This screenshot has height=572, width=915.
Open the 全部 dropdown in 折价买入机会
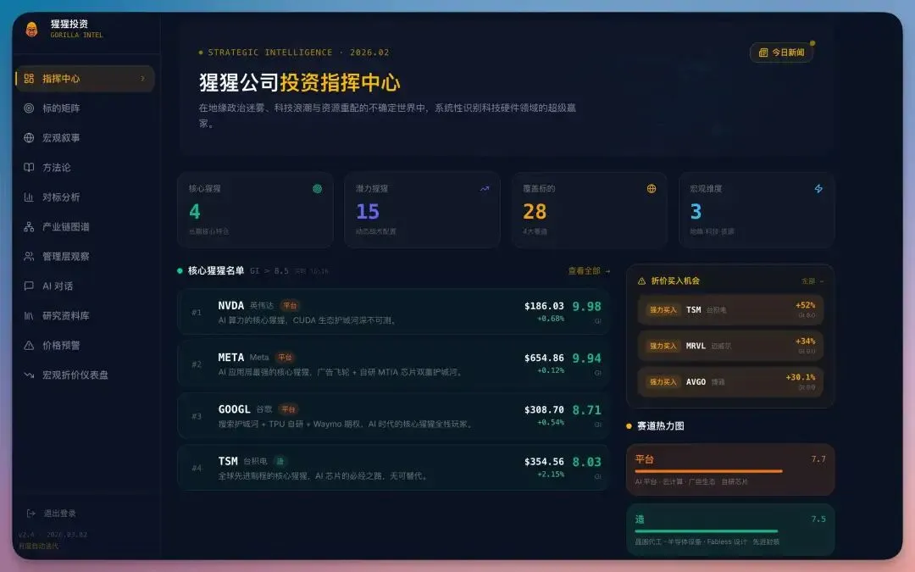(812, 280)
